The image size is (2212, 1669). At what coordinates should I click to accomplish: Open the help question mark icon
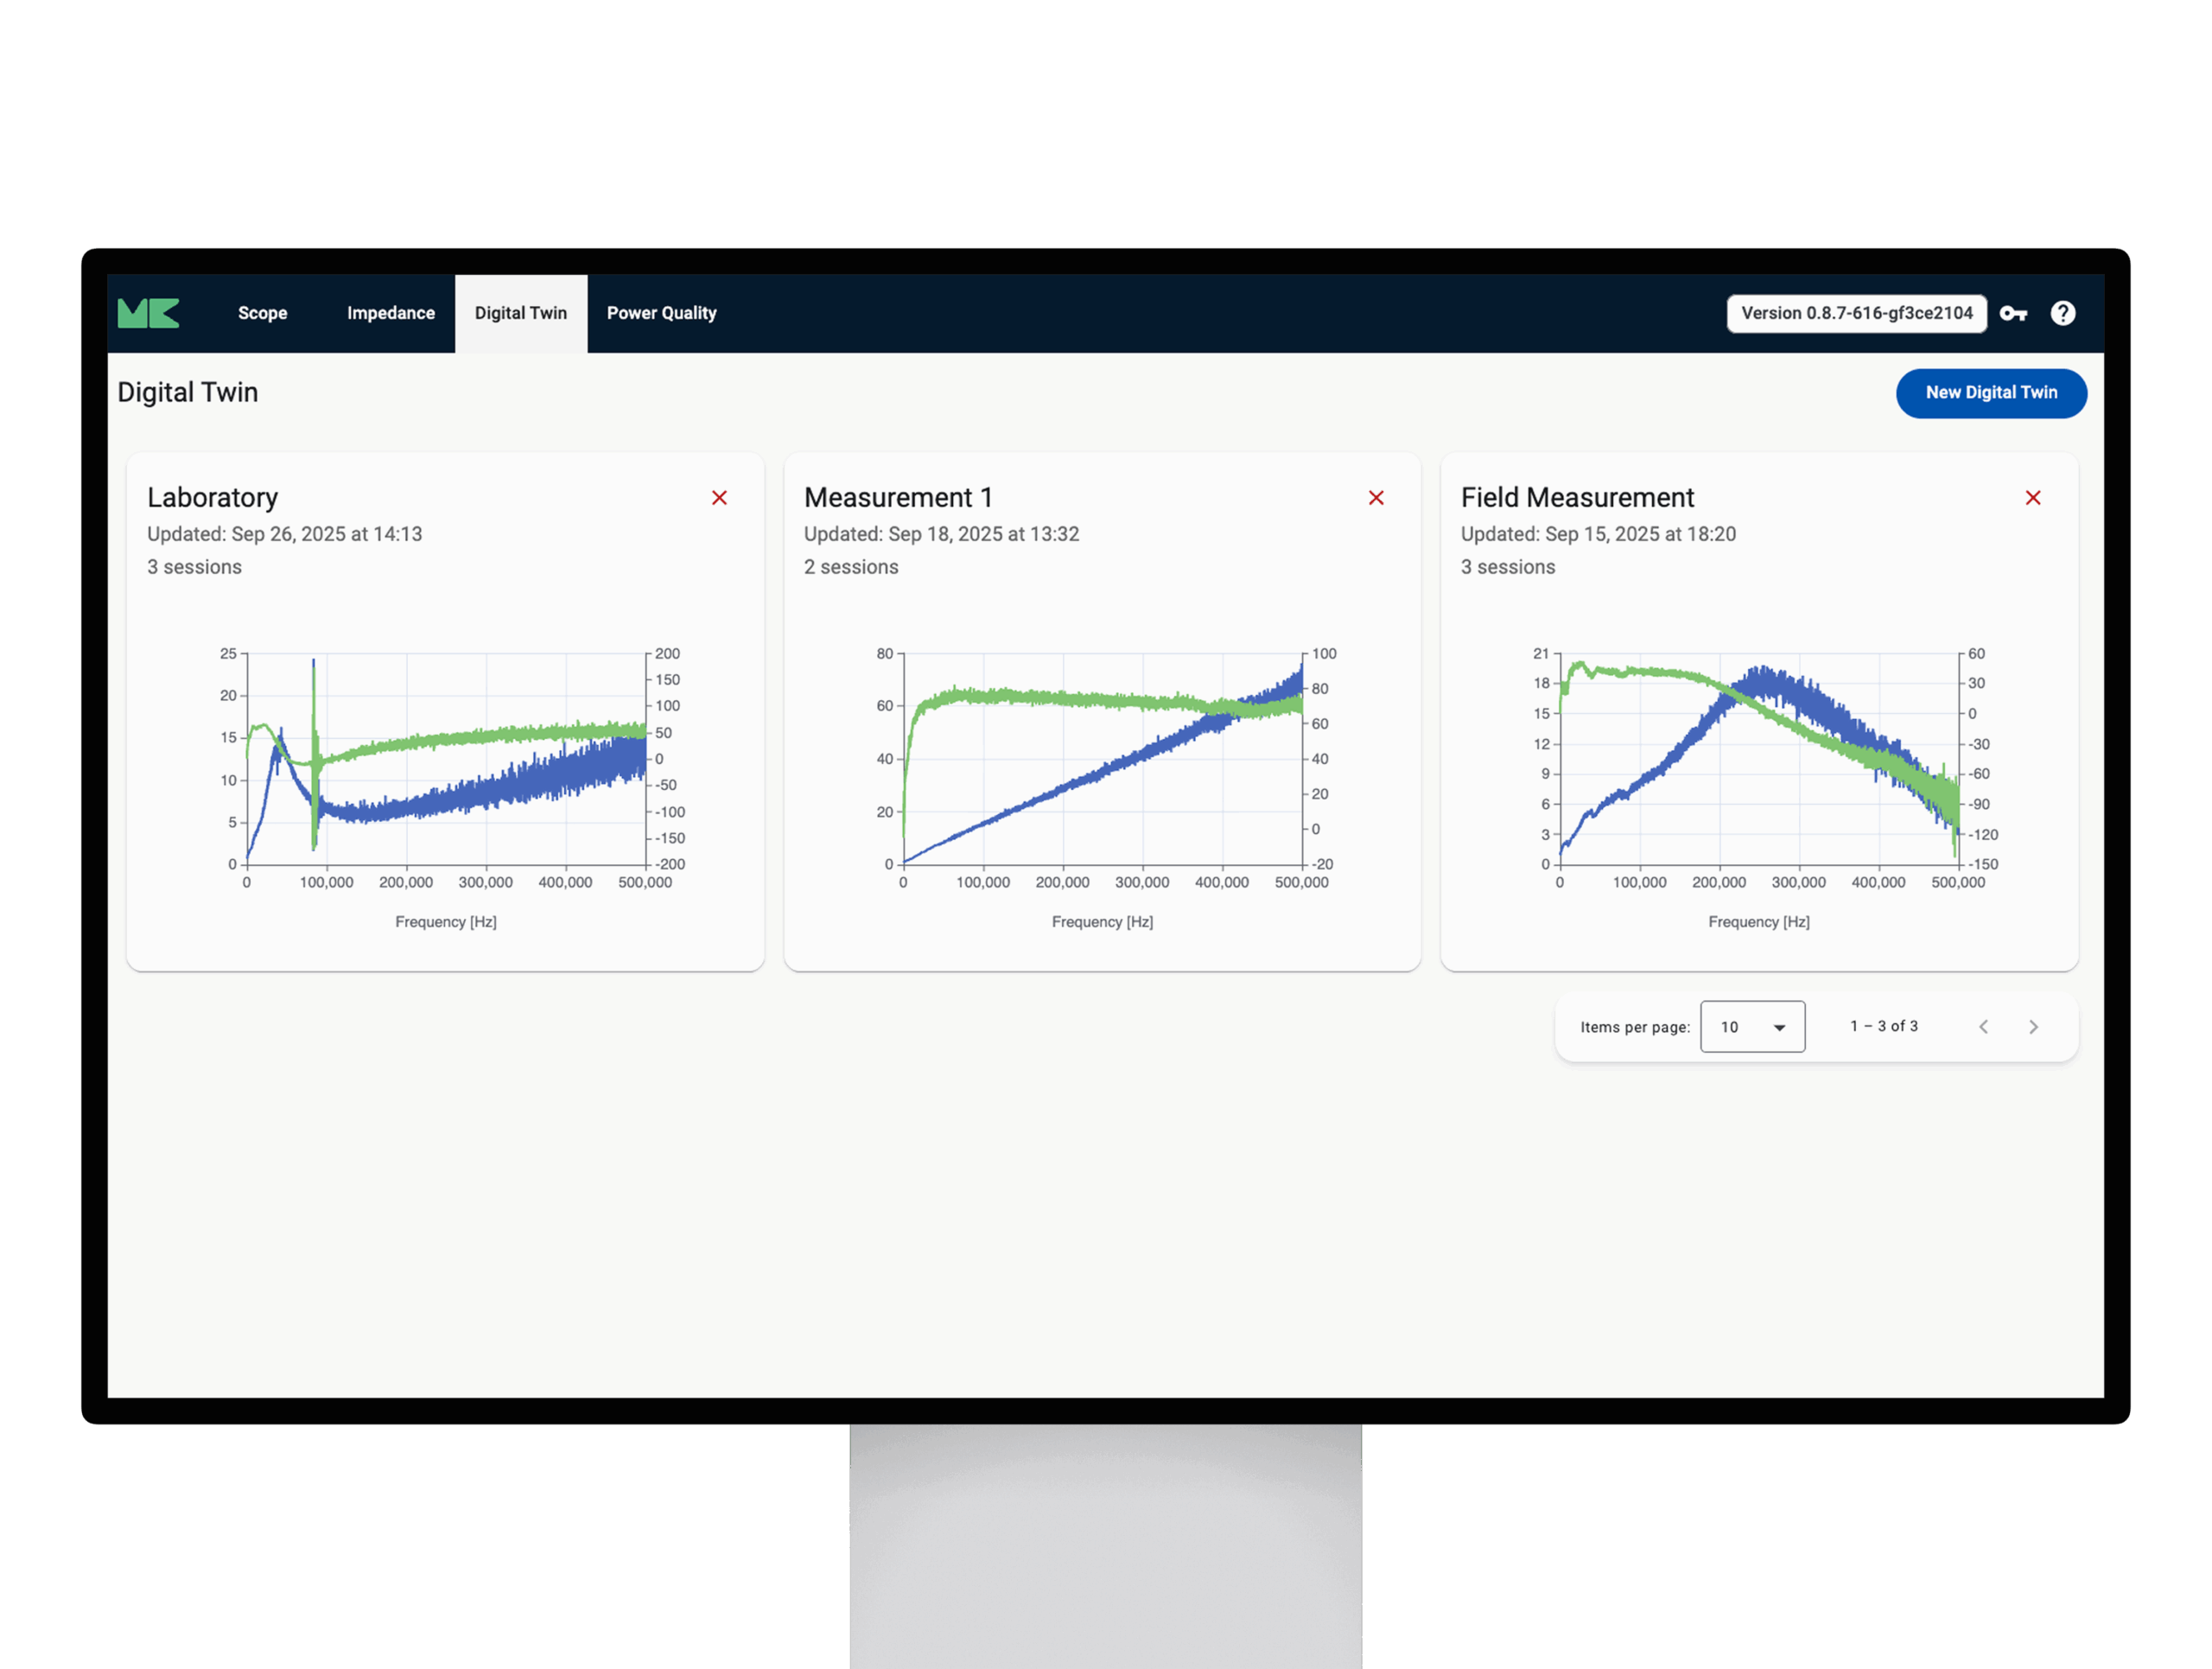click(2062, 314)
